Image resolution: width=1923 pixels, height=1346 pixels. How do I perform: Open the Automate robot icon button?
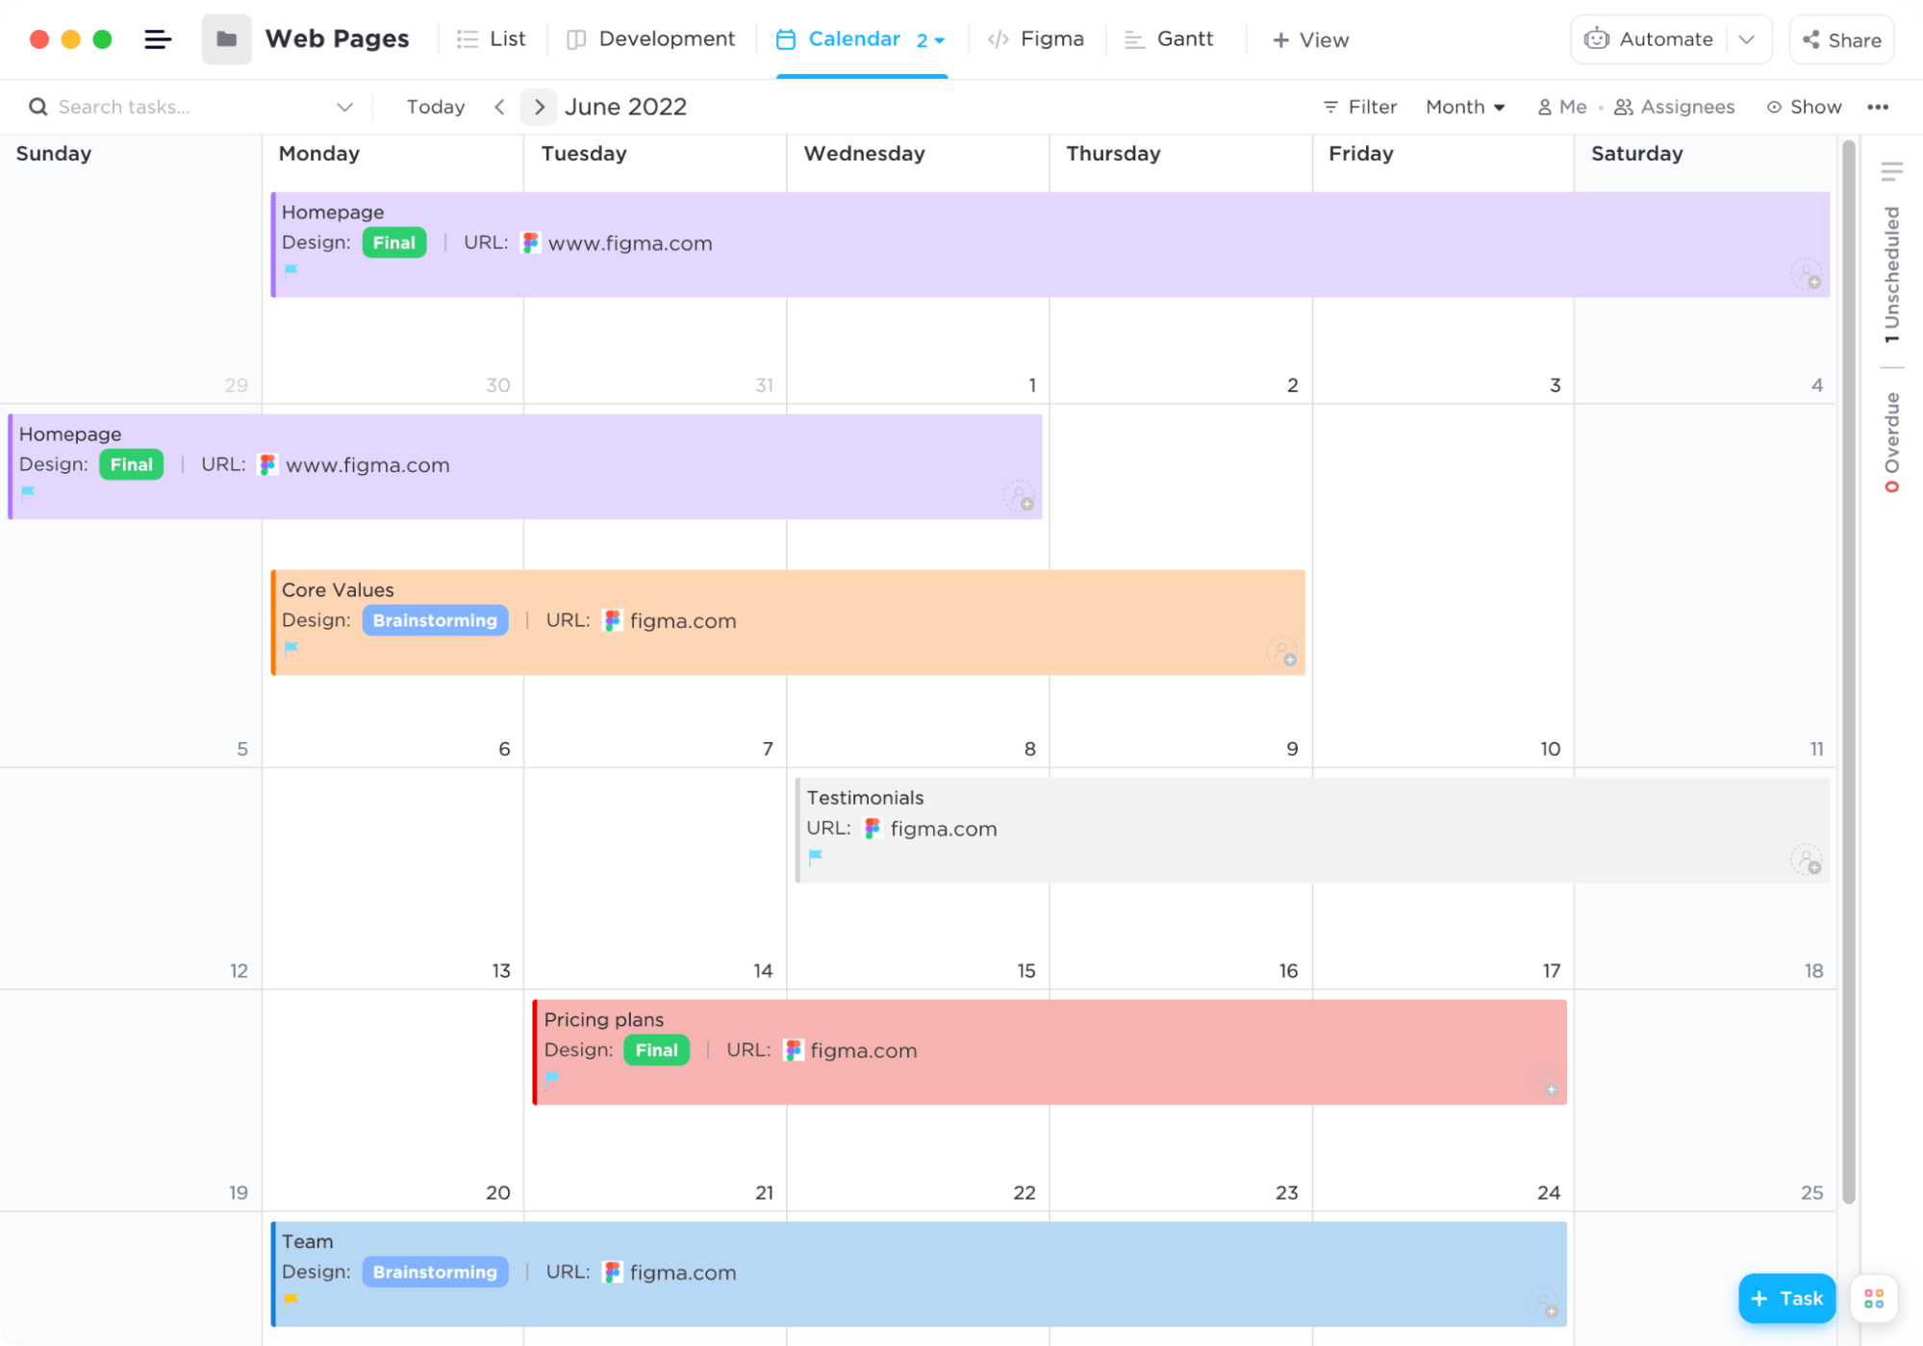click(x=1597, y=39)
